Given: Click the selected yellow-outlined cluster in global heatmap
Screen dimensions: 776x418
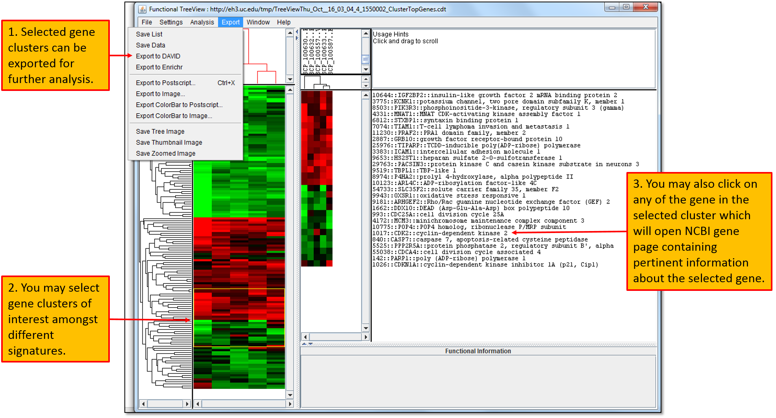Looking at the screenshot, I should tap(239, 318).
